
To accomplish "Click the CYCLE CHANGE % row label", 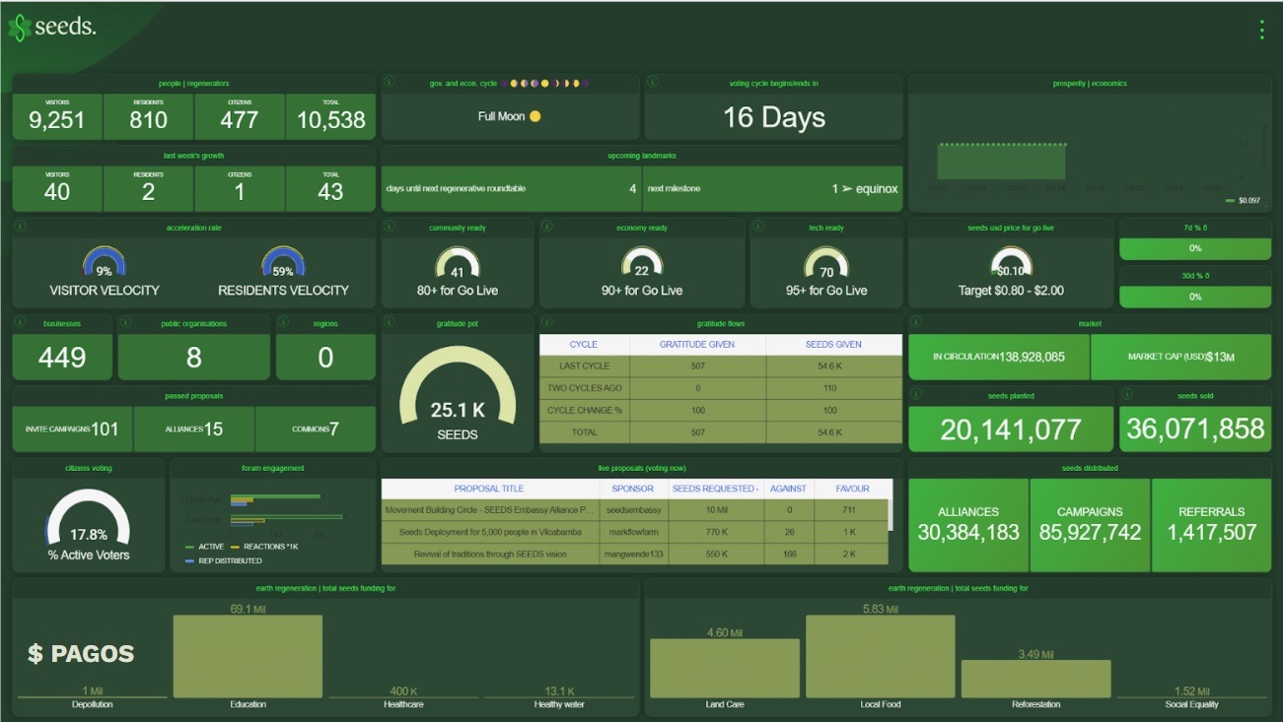I will point(584,410).
